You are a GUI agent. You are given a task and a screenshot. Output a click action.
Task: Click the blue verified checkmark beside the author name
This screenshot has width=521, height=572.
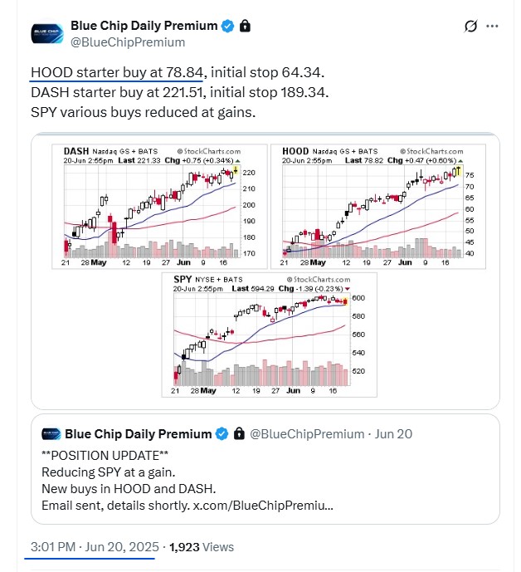coord(228,26)
